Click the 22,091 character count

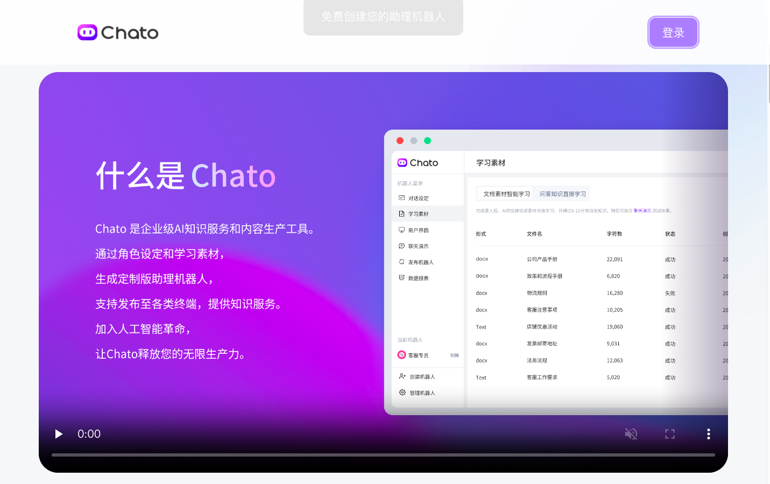pyautogui.click(x=614, y=259)
